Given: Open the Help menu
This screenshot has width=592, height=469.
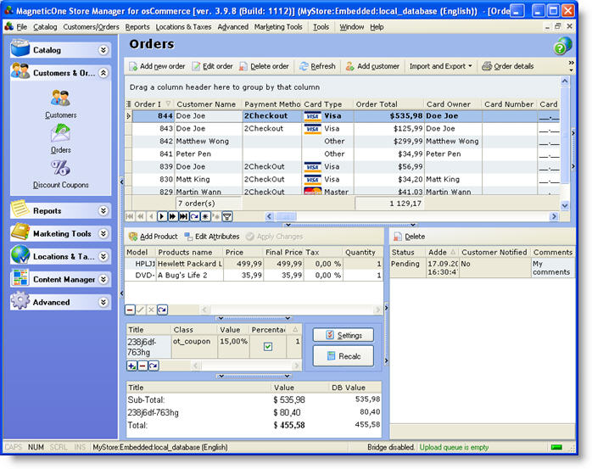Looking at the screenshot, I should [x=377, y=27].
